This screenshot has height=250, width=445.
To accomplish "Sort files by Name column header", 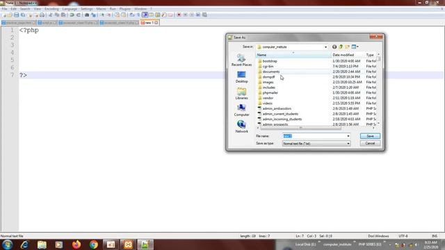I will tap(293, 55).
